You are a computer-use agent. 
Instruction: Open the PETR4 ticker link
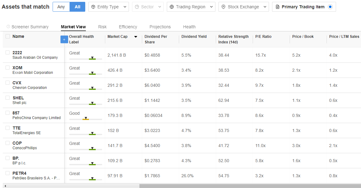click(19, 173)
